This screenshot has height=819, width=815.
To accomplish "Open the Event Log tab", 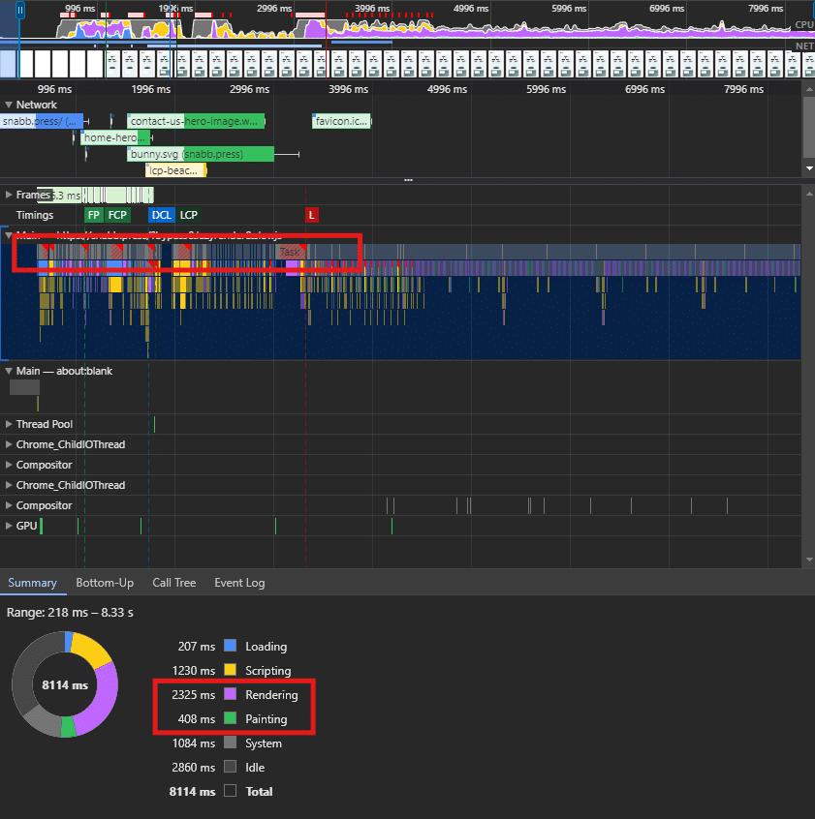I will [239, 583].
